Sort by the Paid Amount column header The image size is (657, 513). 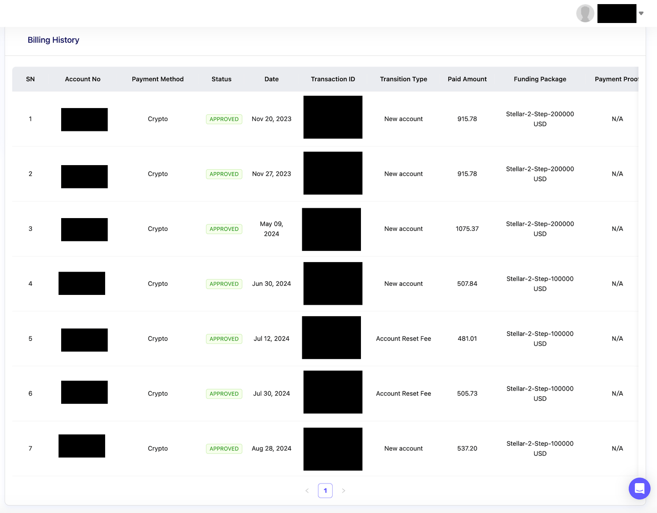[467, 79]
